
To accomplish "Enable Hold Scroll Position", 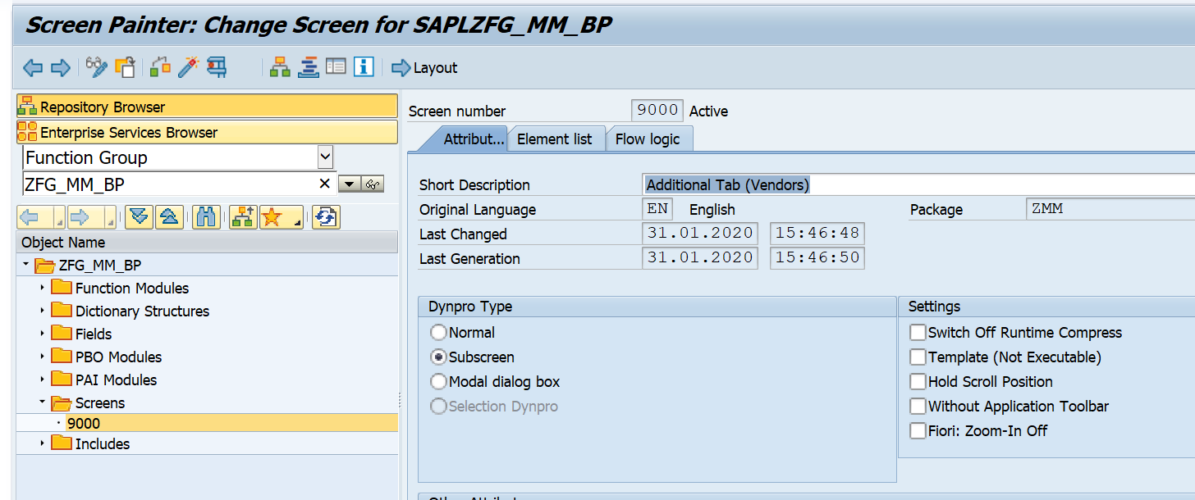I will pyautogui.click(x=918, y=381).
